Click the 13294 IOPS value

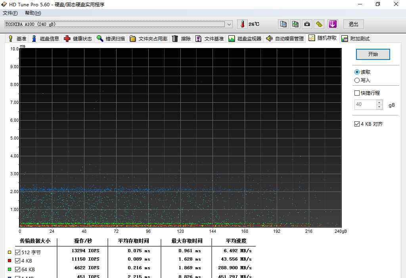click(86, 251)
